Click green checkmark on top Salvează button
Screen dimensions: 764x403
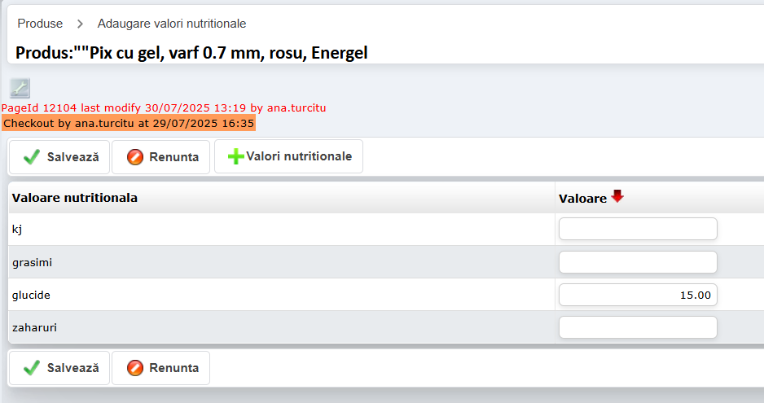(32, 157)
